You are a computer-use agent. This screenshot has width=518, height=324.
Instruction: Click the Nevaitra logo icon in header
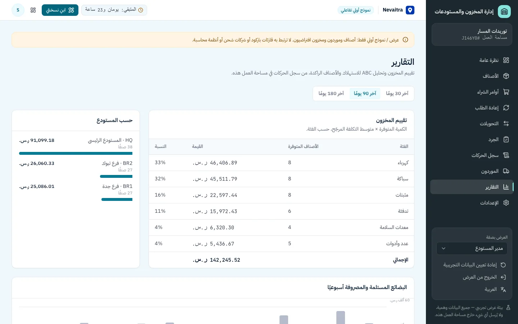tap(410, 10)
